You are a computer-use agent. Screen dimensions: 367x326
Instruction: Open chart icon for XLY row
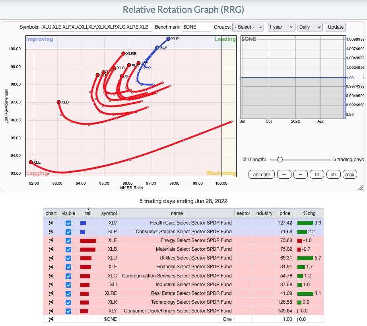pos(51,311)
